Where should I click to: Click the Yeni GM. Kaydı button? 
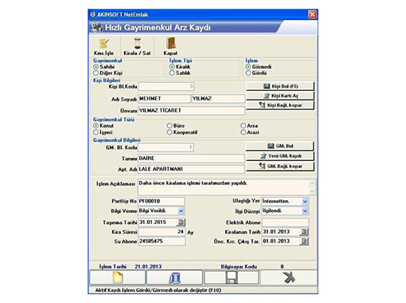pos(280,155)
